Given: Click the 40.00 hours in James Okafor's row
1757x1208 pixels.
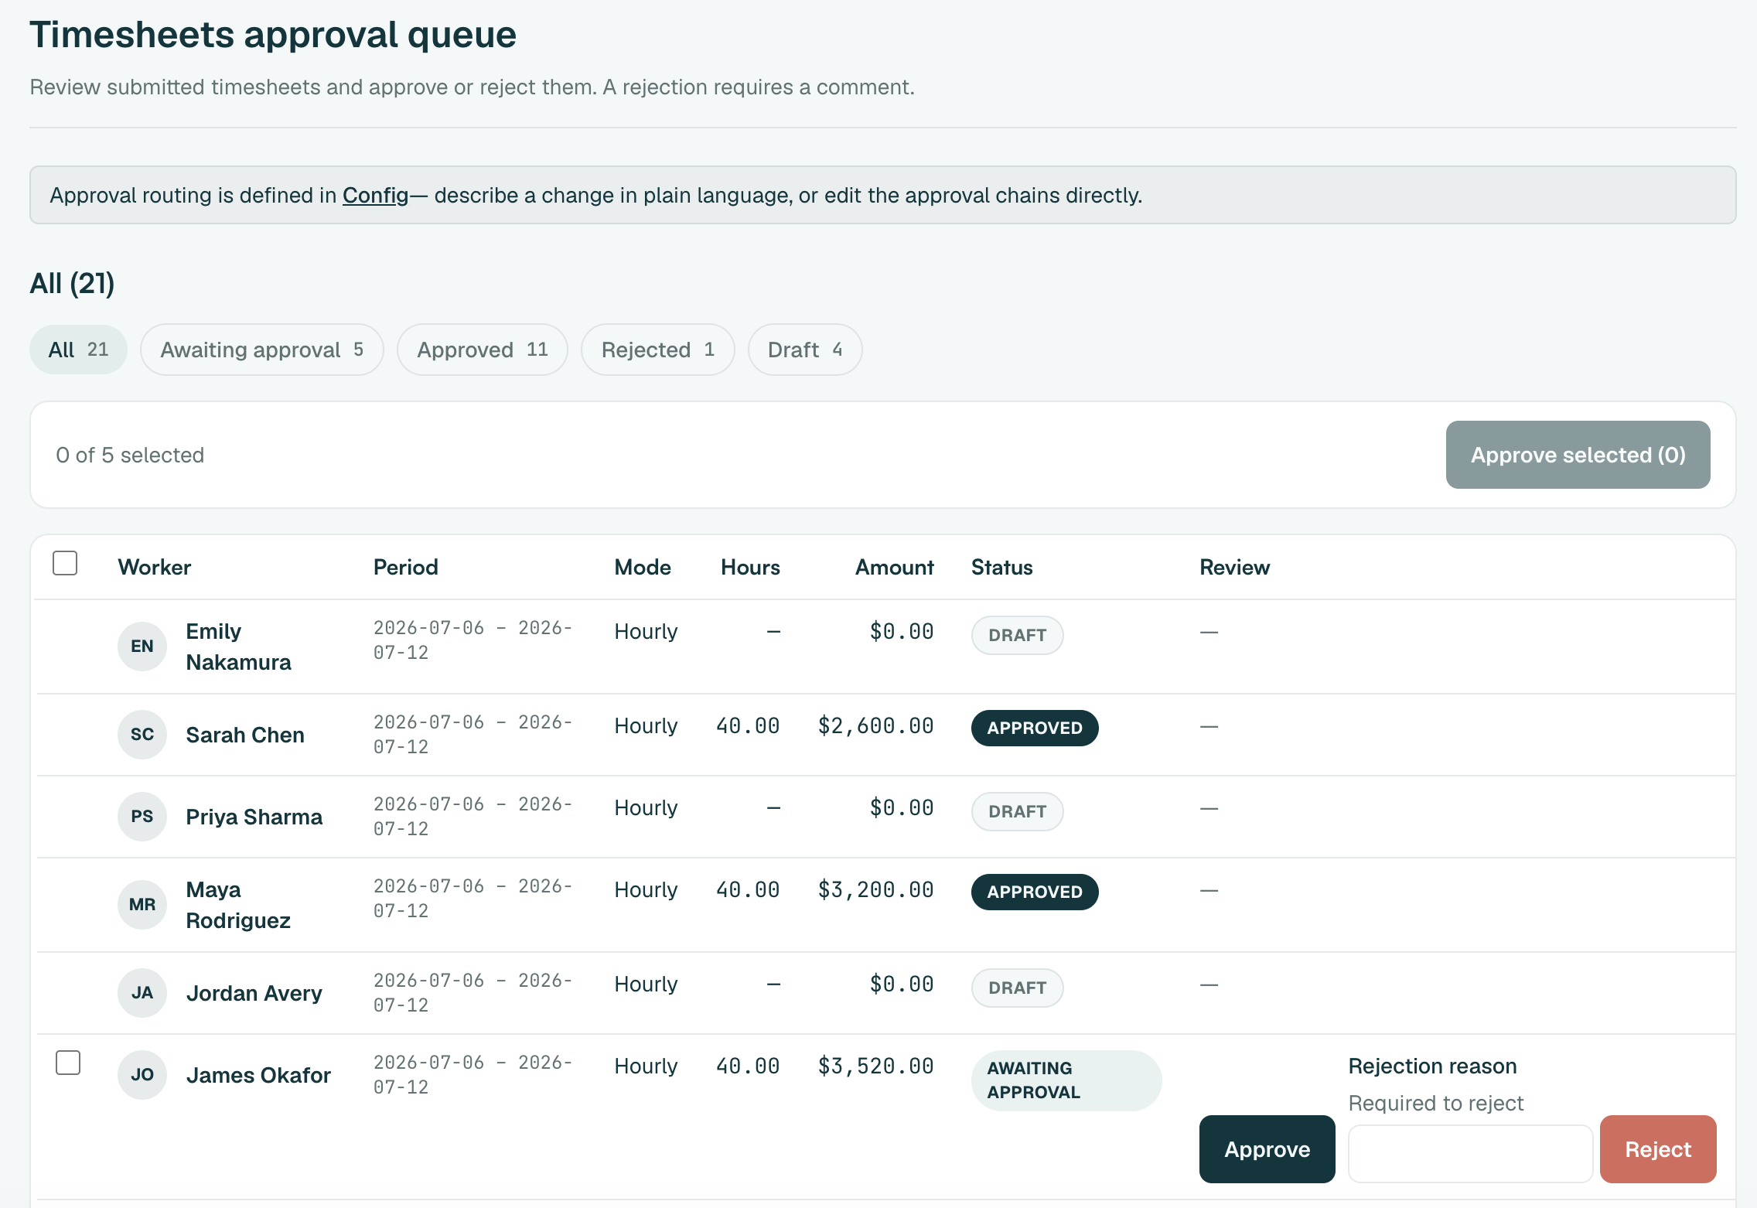Looking at the screenshot, I should coord(748,1066).
